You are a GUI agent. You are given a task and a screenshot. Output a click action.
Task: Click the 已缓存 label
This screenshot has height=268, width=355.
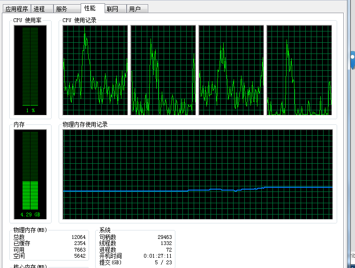coord(22,243)
